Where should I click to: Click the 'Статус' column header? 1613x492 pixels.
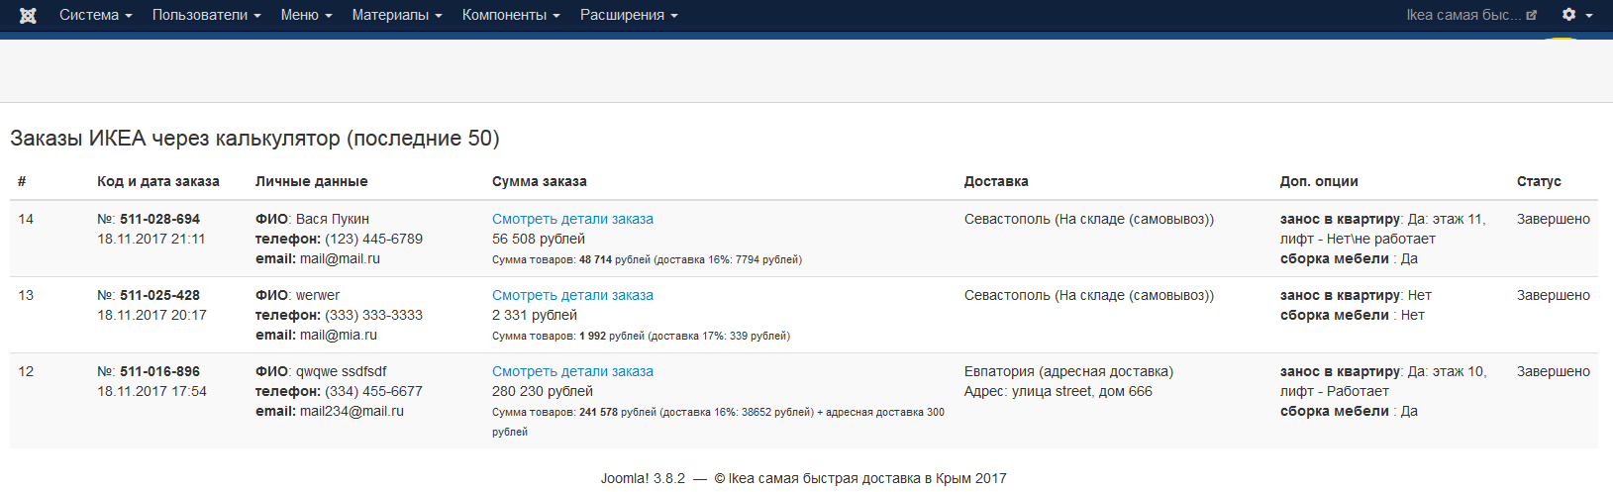point(1539,181)
